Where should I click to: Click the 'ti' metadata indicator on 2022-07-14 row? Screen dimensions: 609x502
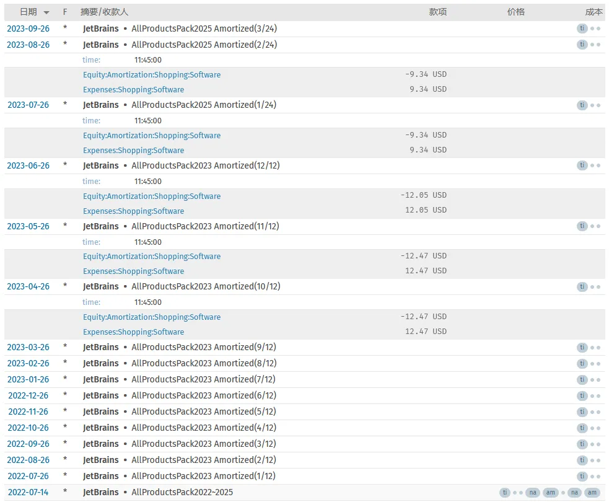(504, 493)
